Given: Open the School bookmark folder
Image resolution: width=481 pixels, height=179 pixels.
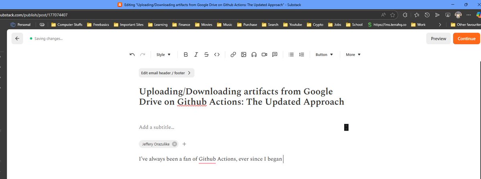Looking at the screenshot, I should pyautogui.click(x=354, y=25).
